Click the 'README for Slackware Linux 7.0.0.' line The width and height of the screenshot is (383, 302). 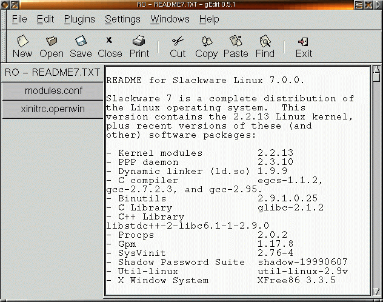205,80
